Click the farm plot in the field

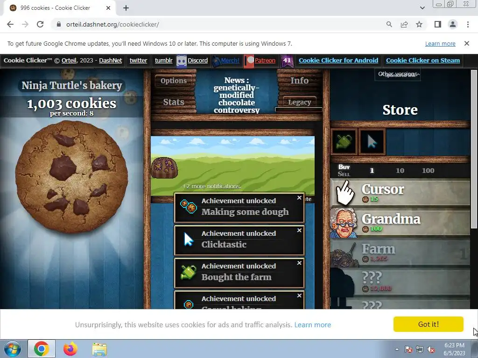(165, 168)
